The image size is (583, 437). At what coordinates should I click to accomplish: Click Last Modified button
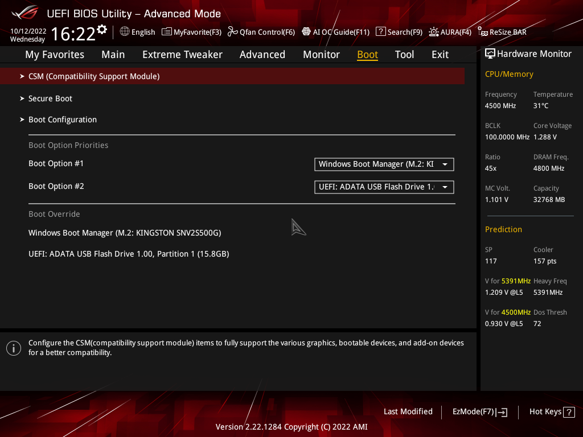pos(408,412)
